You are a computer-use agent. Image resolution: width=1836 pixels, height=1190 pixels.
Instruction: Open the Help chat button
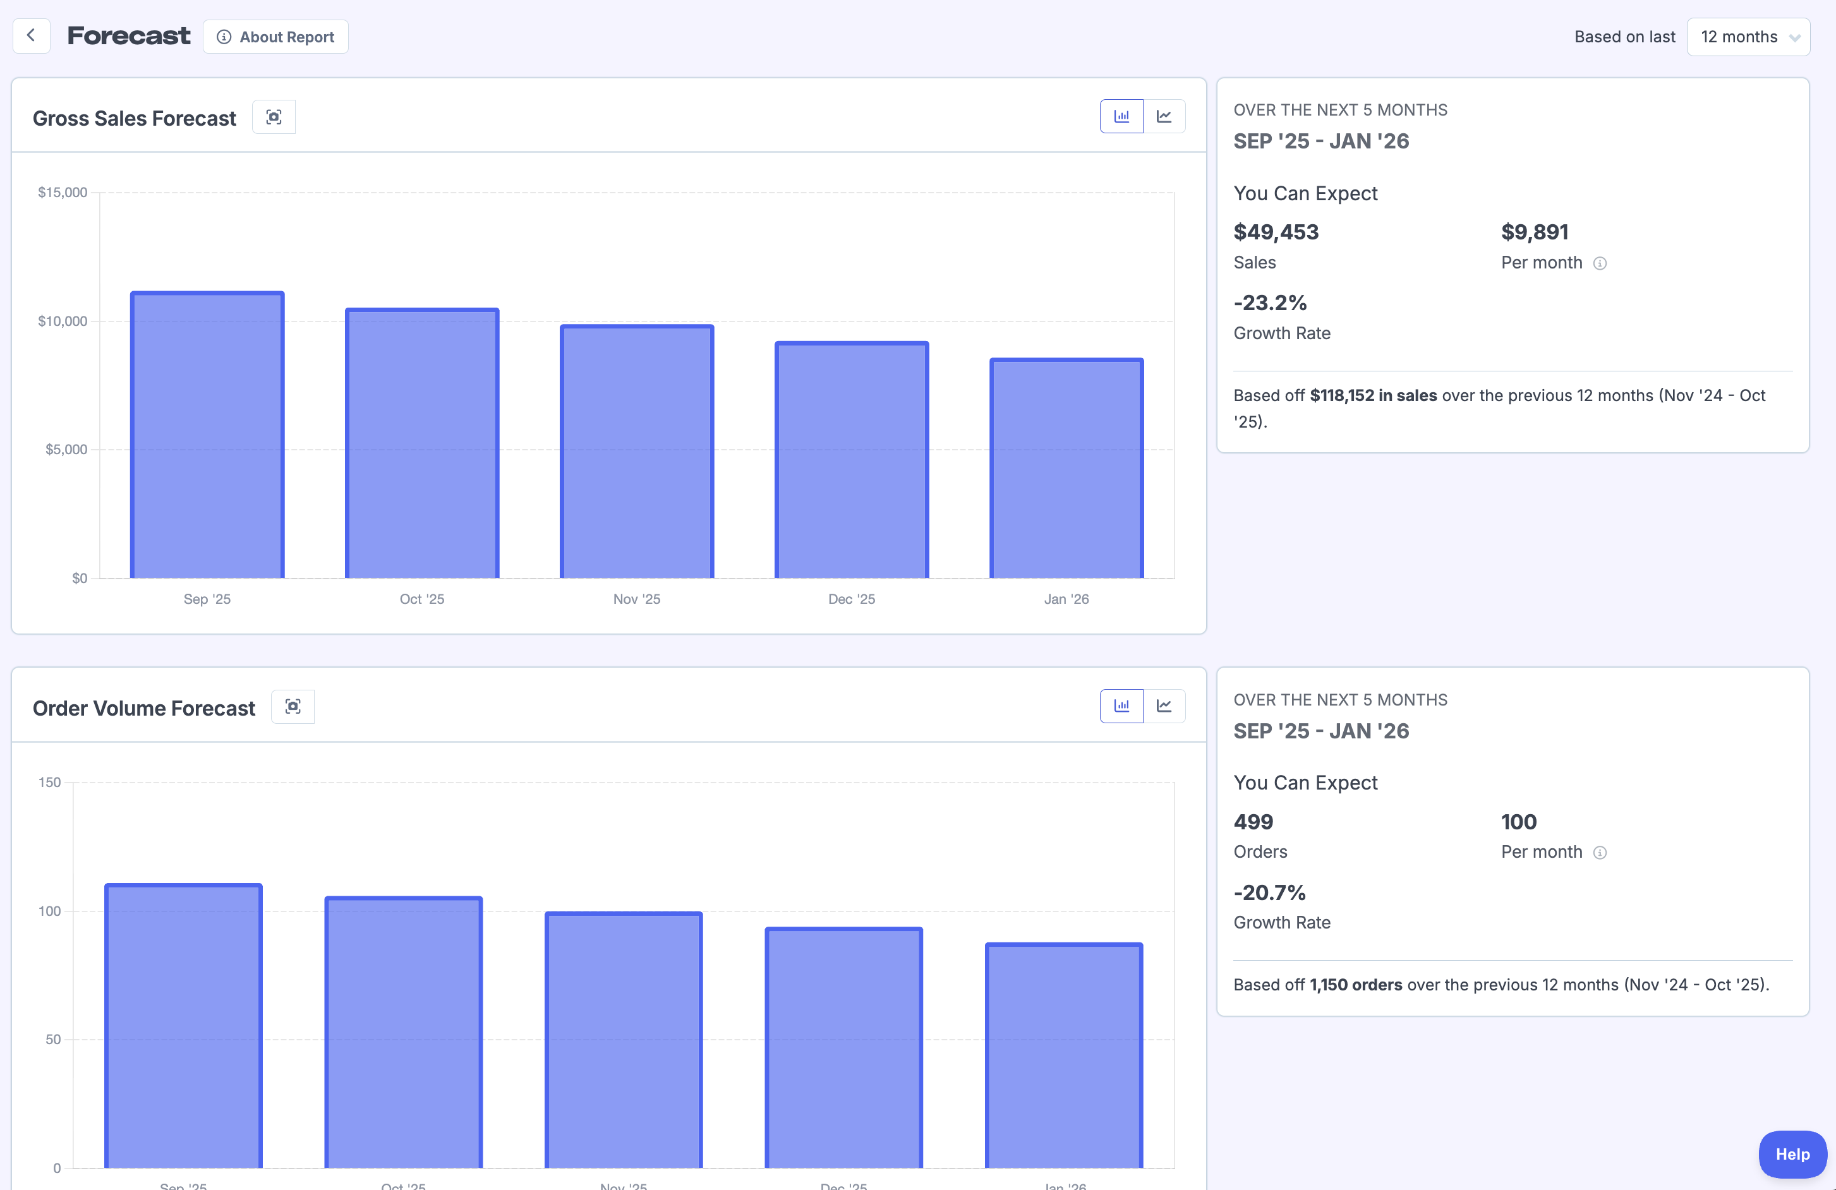(1791, 1154)
